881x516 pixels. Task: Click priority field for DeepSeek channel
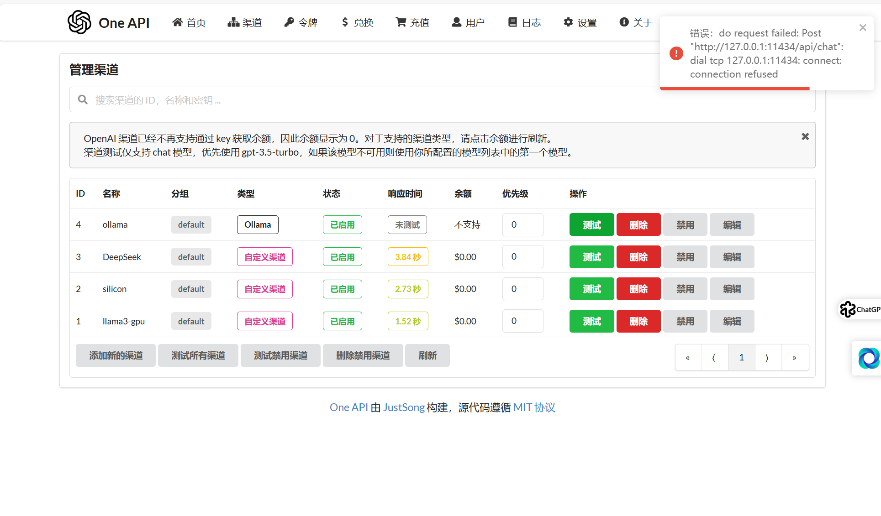(x=522, y=257)
